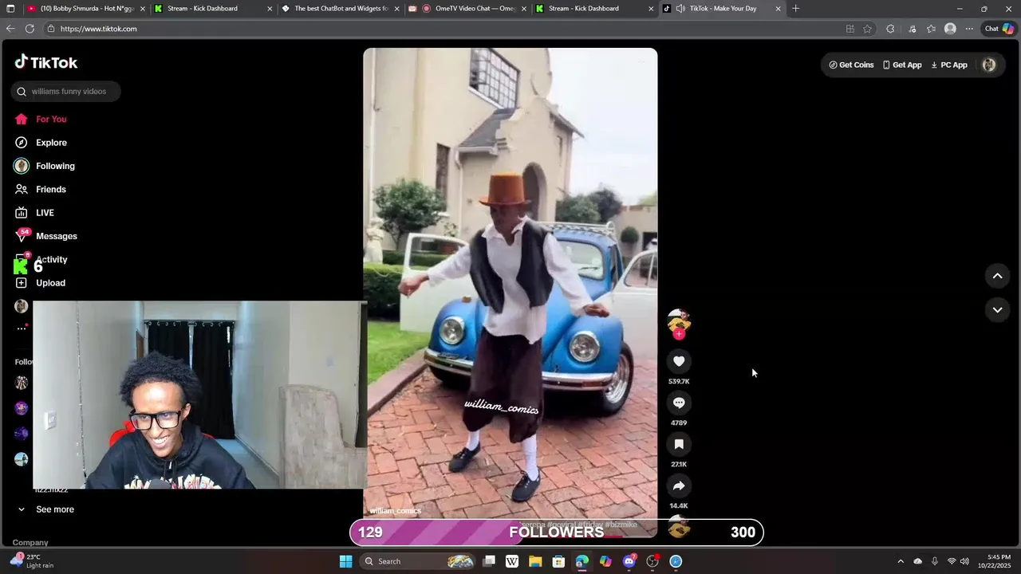Open browser settings and more menu
Image resolution: width=1021 pixels, height=574 pixels.
point(969,29)
